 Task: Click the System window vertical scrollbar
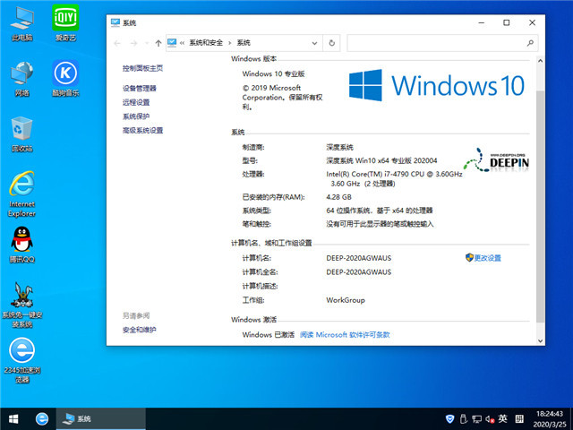click(539, 179)
